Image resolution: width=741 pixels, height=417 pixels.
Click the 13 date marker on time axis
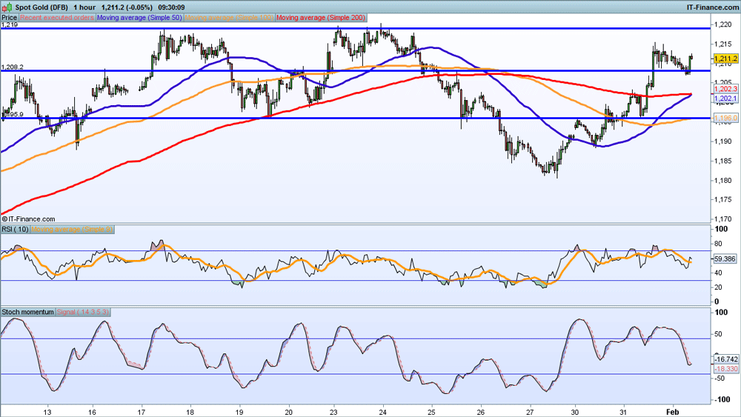[x=47, y=412]
